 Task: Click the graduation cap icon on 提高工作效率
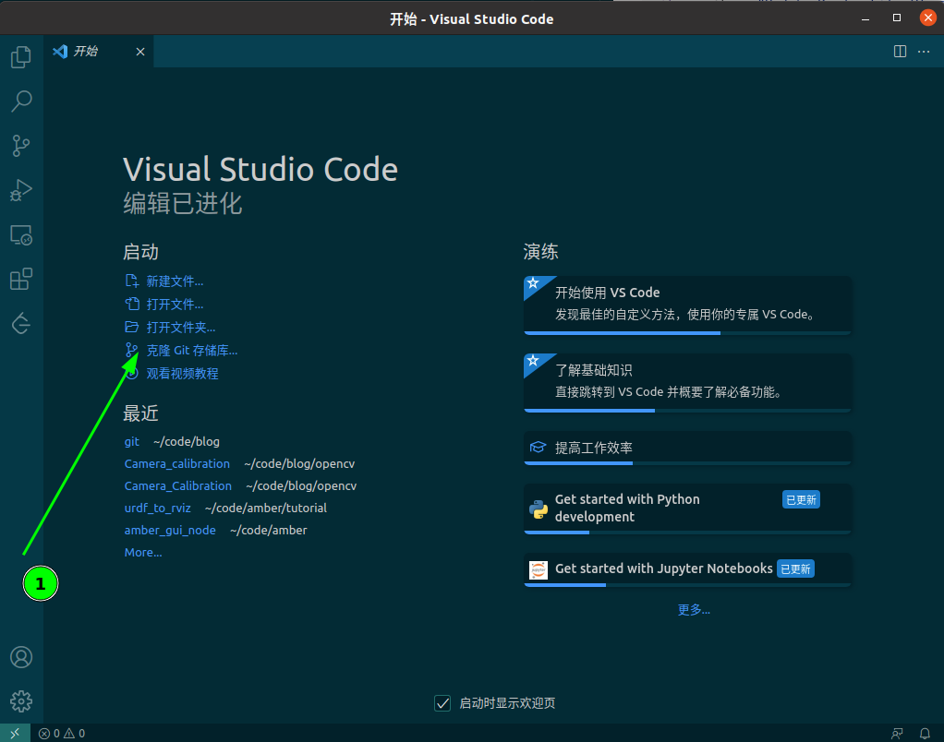pyautogui.click(x=538, y=448)
